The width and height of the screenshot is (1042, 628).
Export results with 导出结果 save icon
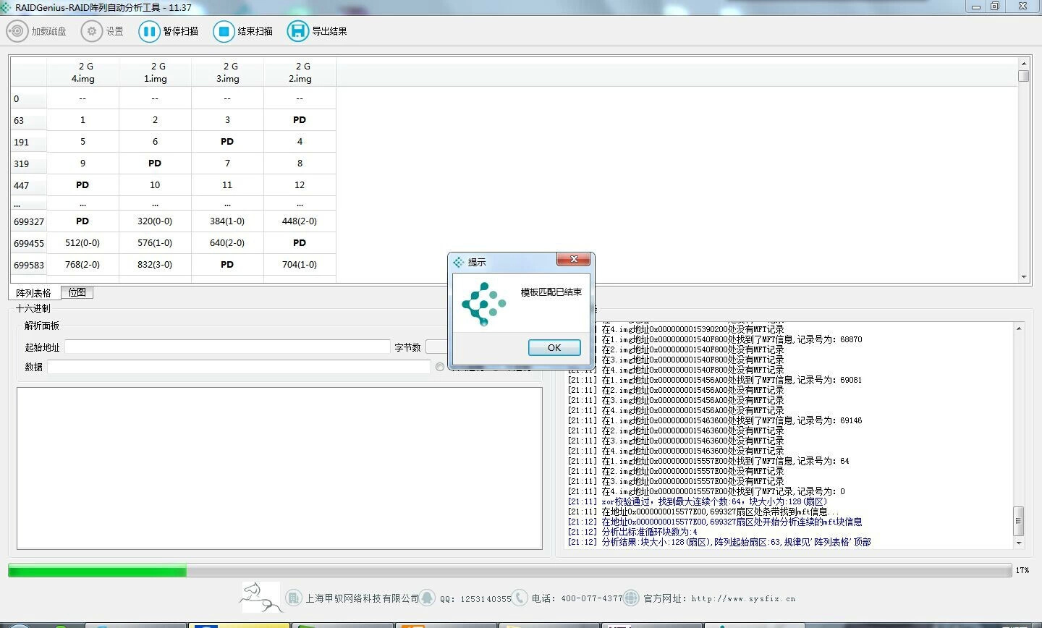tap(297, 31)
